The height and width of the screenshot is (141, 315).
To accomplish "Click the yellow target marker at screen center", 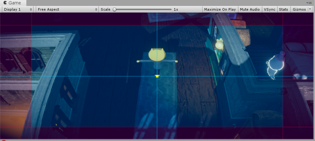I will 157,76.
